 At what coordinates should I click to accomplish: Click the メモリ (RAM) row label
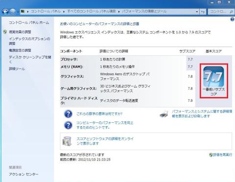(x=72, y=67)
